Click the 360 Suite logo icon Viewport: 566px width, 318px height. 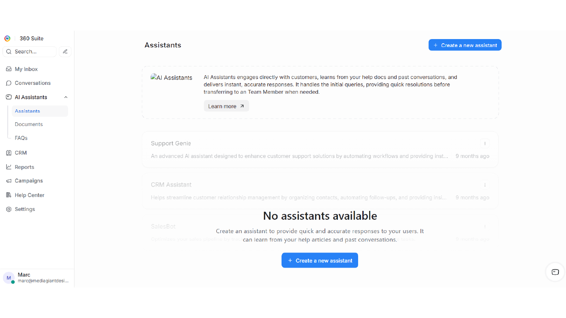click(x=7, y=38)
